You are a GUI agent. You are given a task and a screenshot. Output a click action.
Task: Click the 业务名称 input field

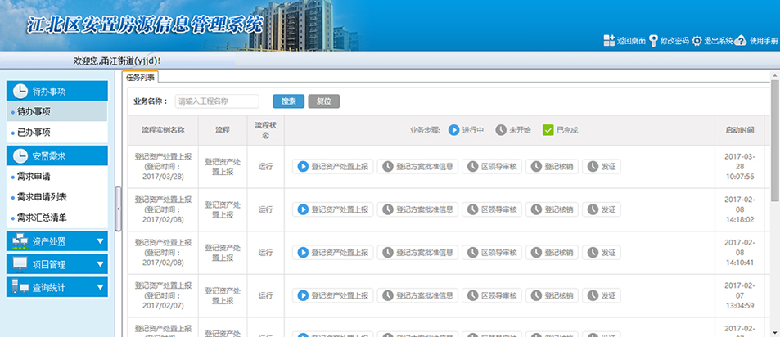click(x=216, y=101)
